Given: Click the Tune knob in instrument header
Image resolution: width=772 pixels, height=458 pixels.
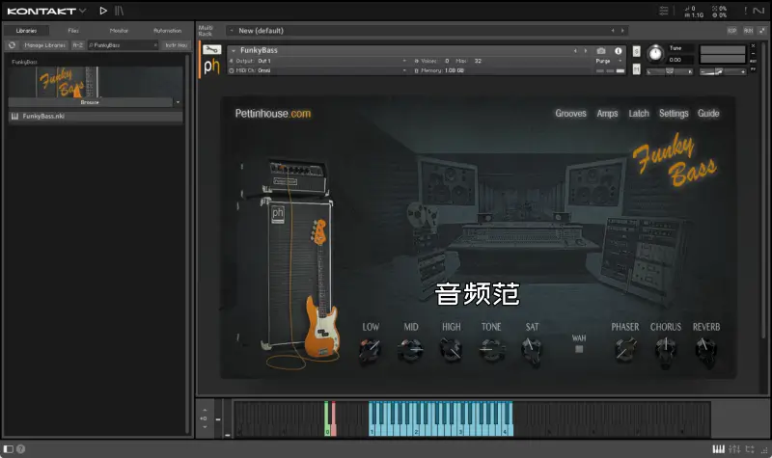Looking at the screenshot, I should (x=655, y=54).
